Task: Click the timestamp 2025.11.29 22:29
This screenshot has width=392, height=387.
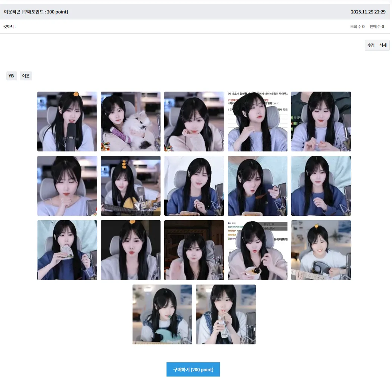Action: [368, 12]
